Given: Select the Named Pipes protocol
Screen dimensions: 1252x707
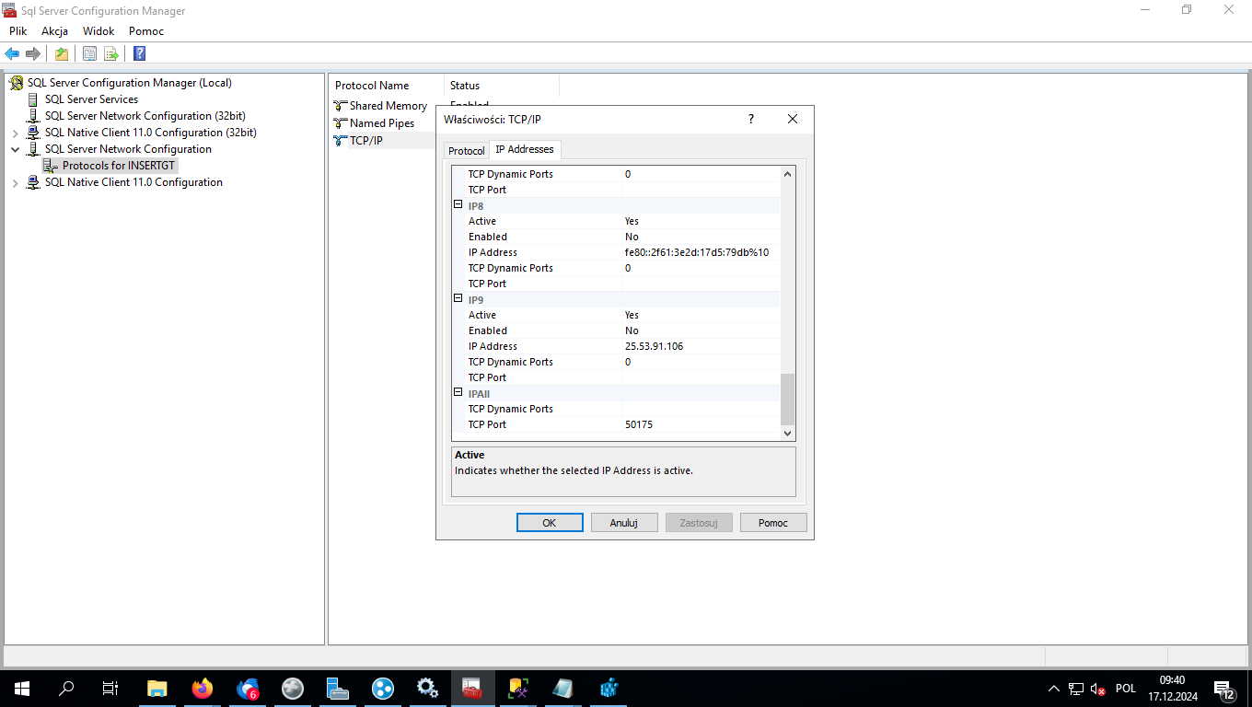Looking at the screenshot, I should [x=380, y=122].
